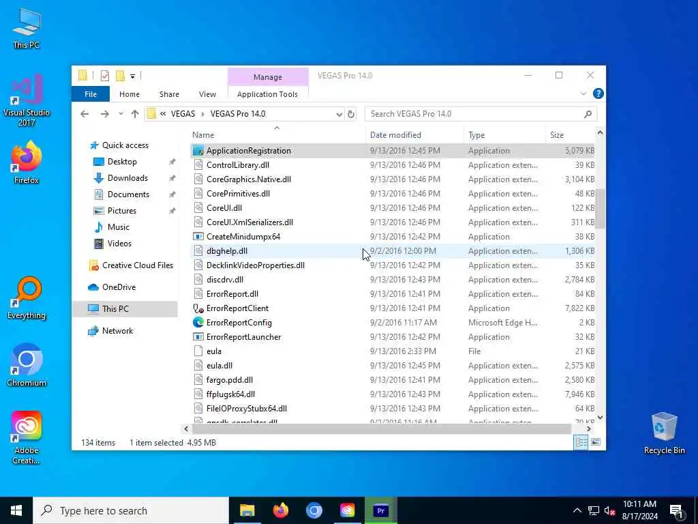The height and width of the screenshot is (524, 698).
Task: Open the notification center icon
Action: point(677,511)
